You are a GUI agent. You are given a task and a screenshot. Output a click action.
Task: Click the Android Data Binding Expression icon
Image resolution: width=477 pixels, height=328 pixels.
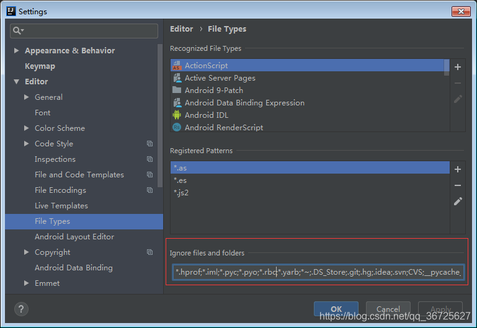click(177, 102)
